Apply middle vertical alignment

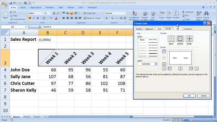(67, 13)
